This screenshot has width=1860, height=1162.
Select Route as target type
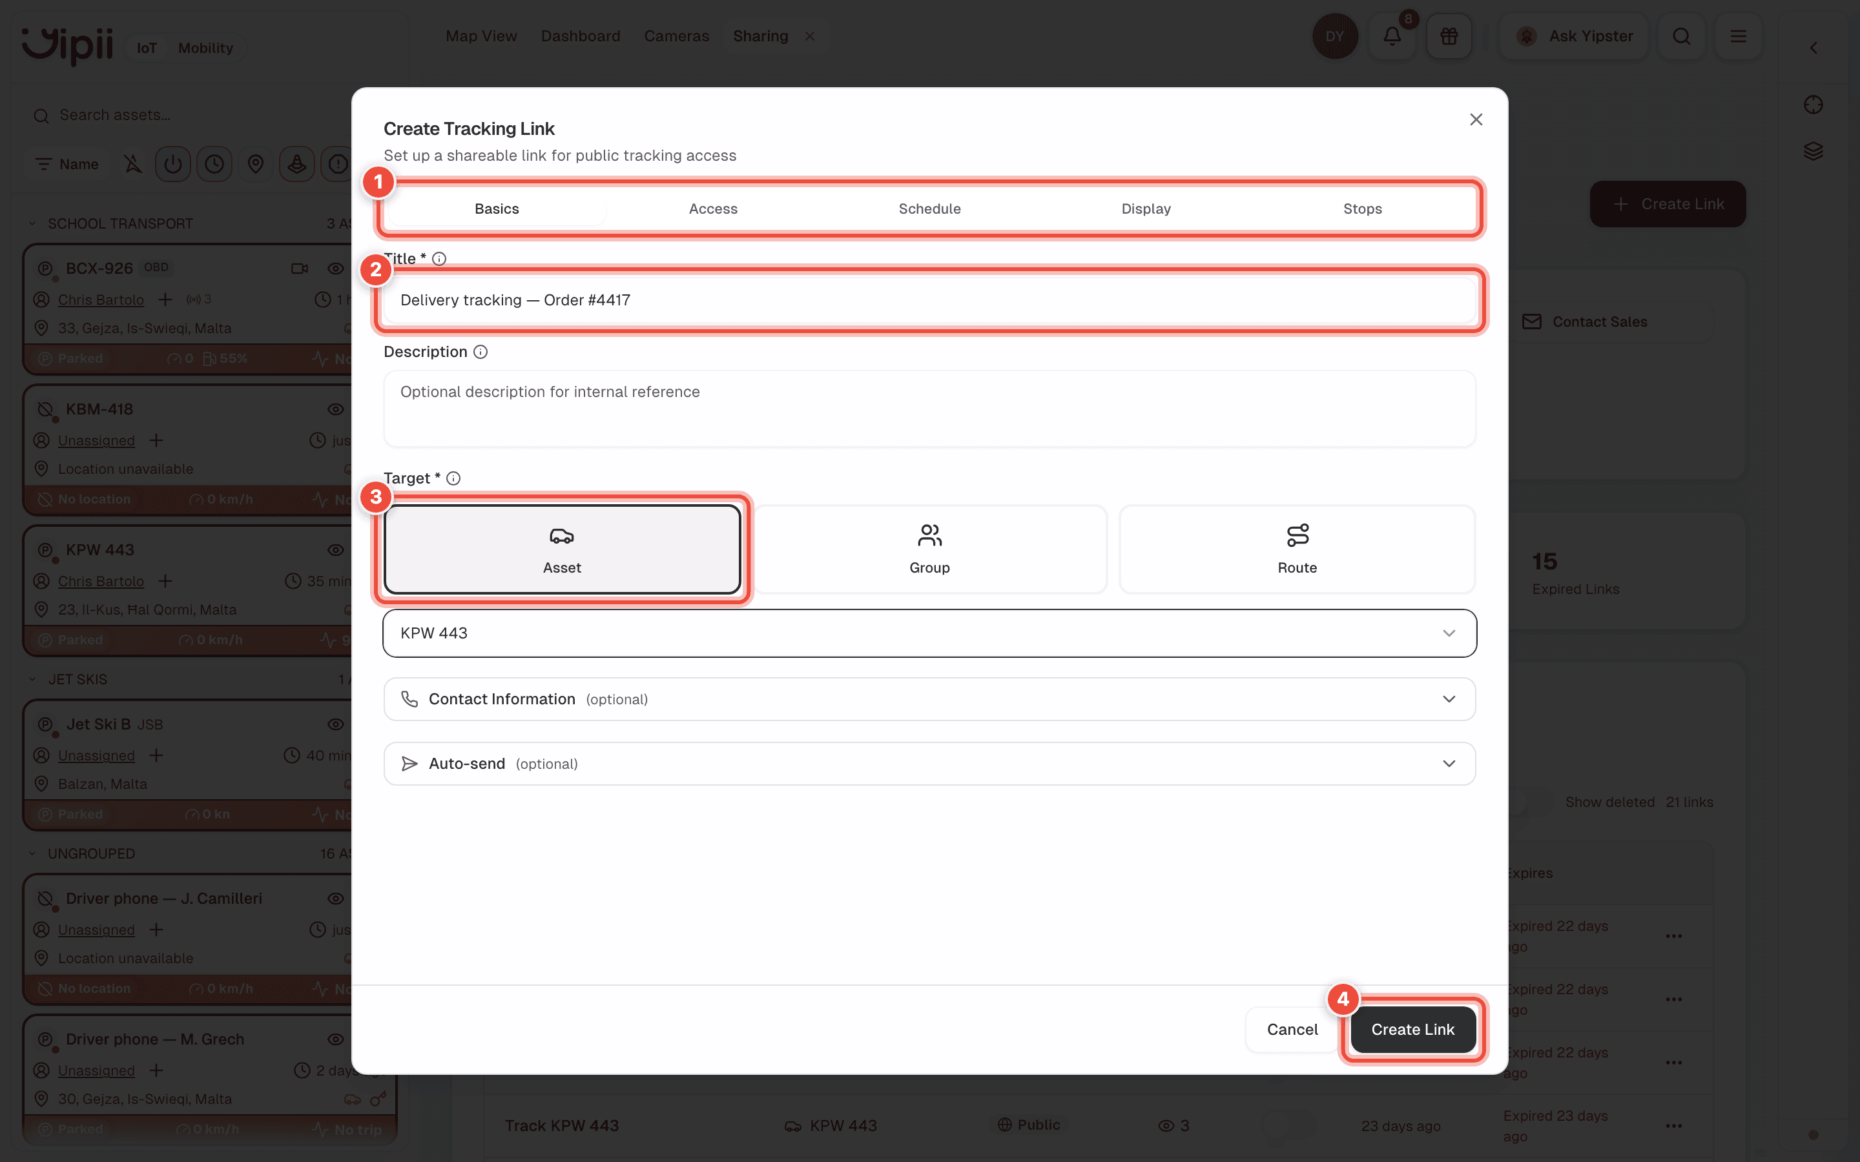click(x=1297, y=549)
